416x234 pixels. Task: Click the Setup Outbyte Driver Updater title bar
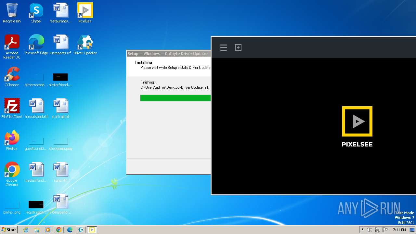click(x=169, y=54)
